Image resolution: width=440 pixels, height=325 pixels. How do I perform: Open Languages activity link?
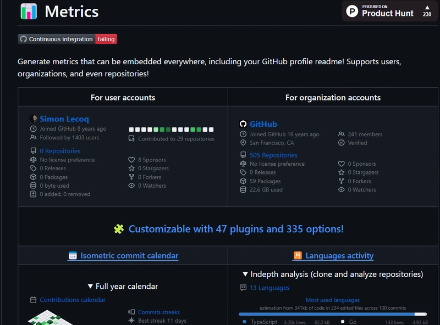point(339,255)
